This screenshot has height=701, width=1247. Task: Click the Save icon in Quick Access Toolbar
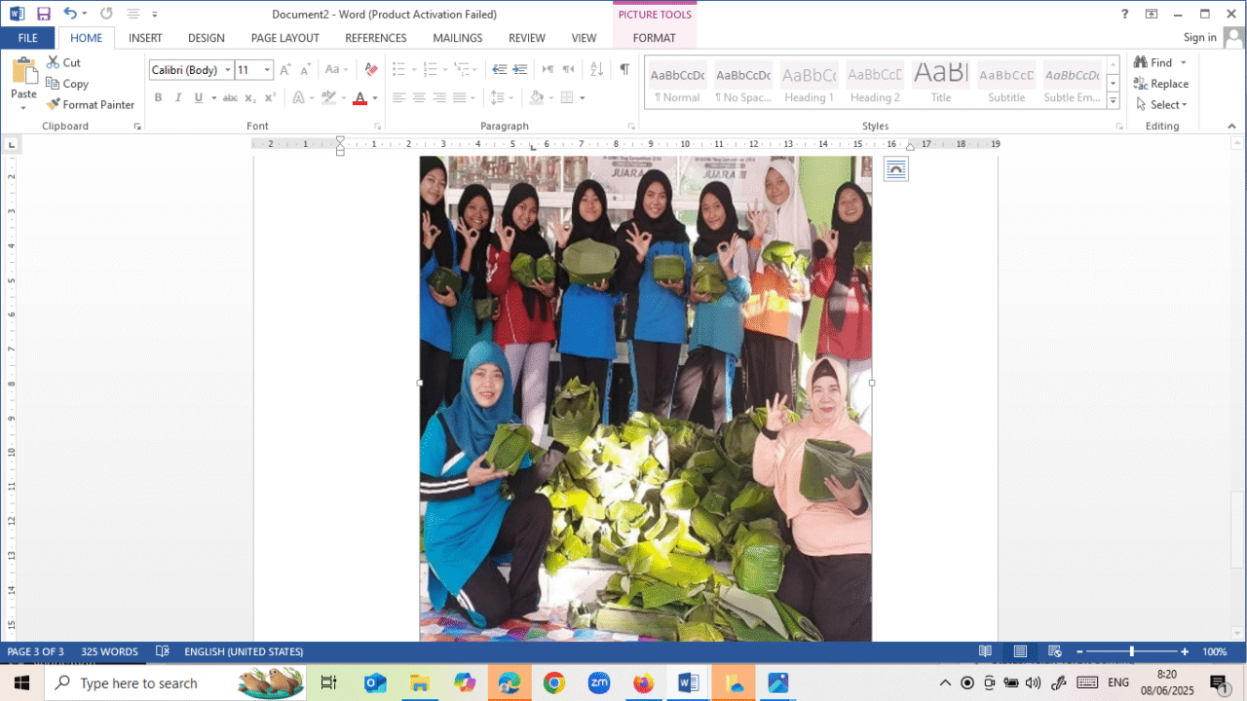44,14
